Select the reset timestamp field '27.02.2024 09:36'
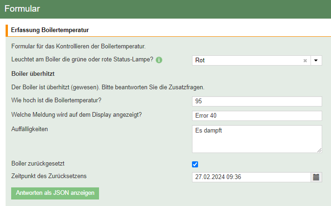 (251, 177)
